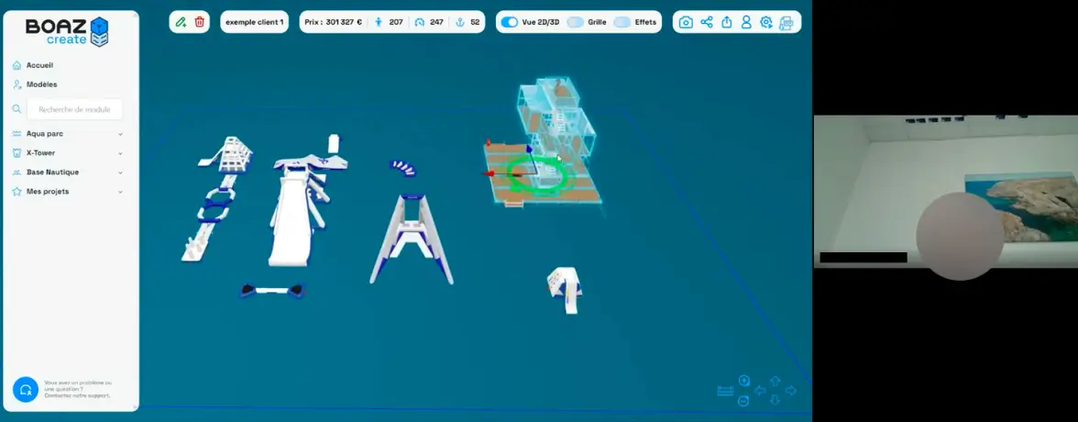Click the headset support icon
The height and width of the screenshot is (422, 1078).
26,390
